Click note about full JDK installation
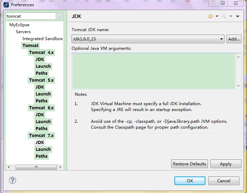This screenshot has width=247, height=193. point(146,107)
